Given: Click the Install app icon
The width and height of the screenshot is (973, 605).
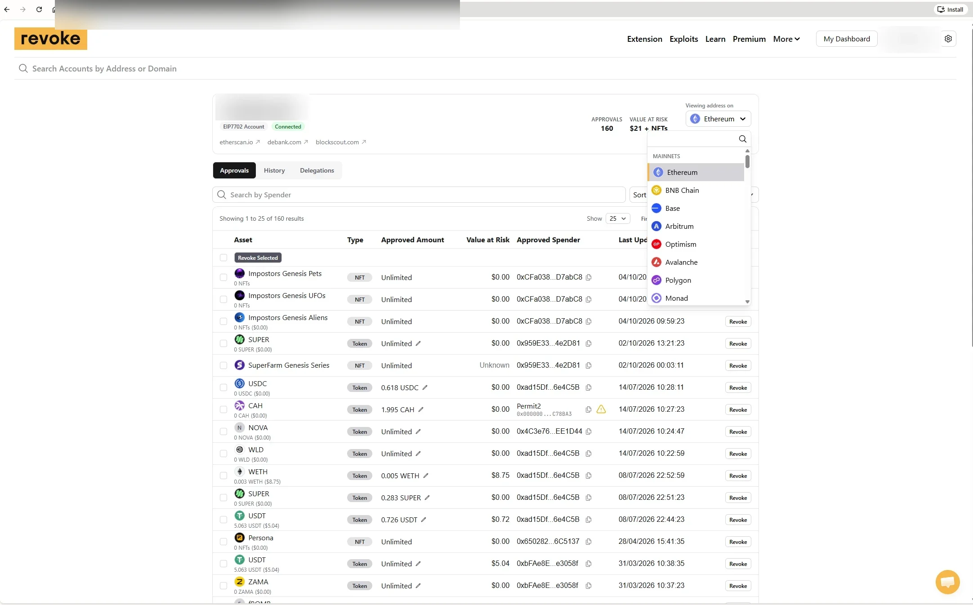Looking at the screenshot, I should coord(951,9).
